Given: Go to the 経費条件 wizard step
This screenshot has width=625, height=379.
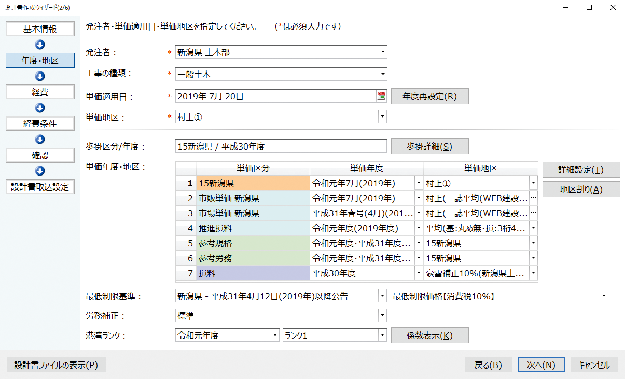Looking at the screenshot, I should point(40,124).
